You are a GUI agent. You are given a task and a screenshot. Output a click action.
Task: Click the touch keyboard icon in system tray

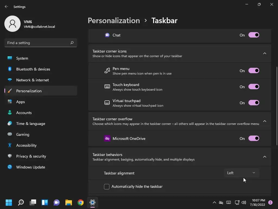[229, 202]
